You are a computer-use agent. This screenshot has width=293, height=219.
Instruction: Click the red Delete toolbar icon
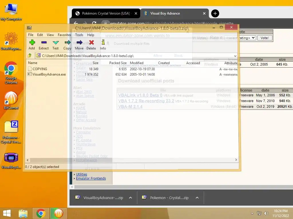click(x=91, y=45)
